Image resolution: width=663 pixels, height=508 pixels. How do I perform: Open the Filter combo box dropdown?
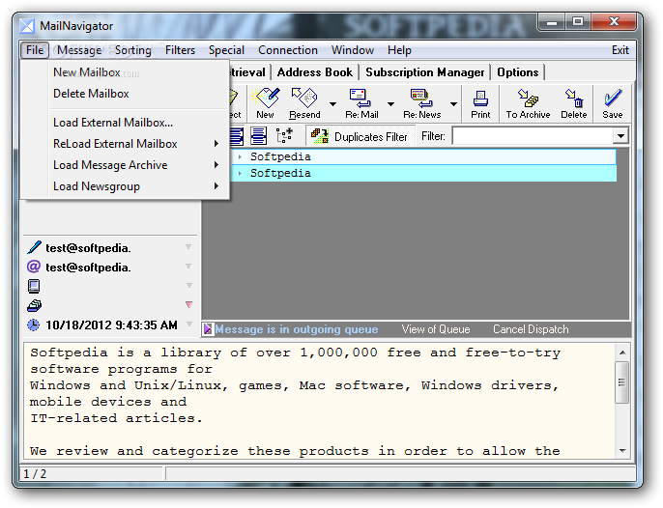(620, 136)
